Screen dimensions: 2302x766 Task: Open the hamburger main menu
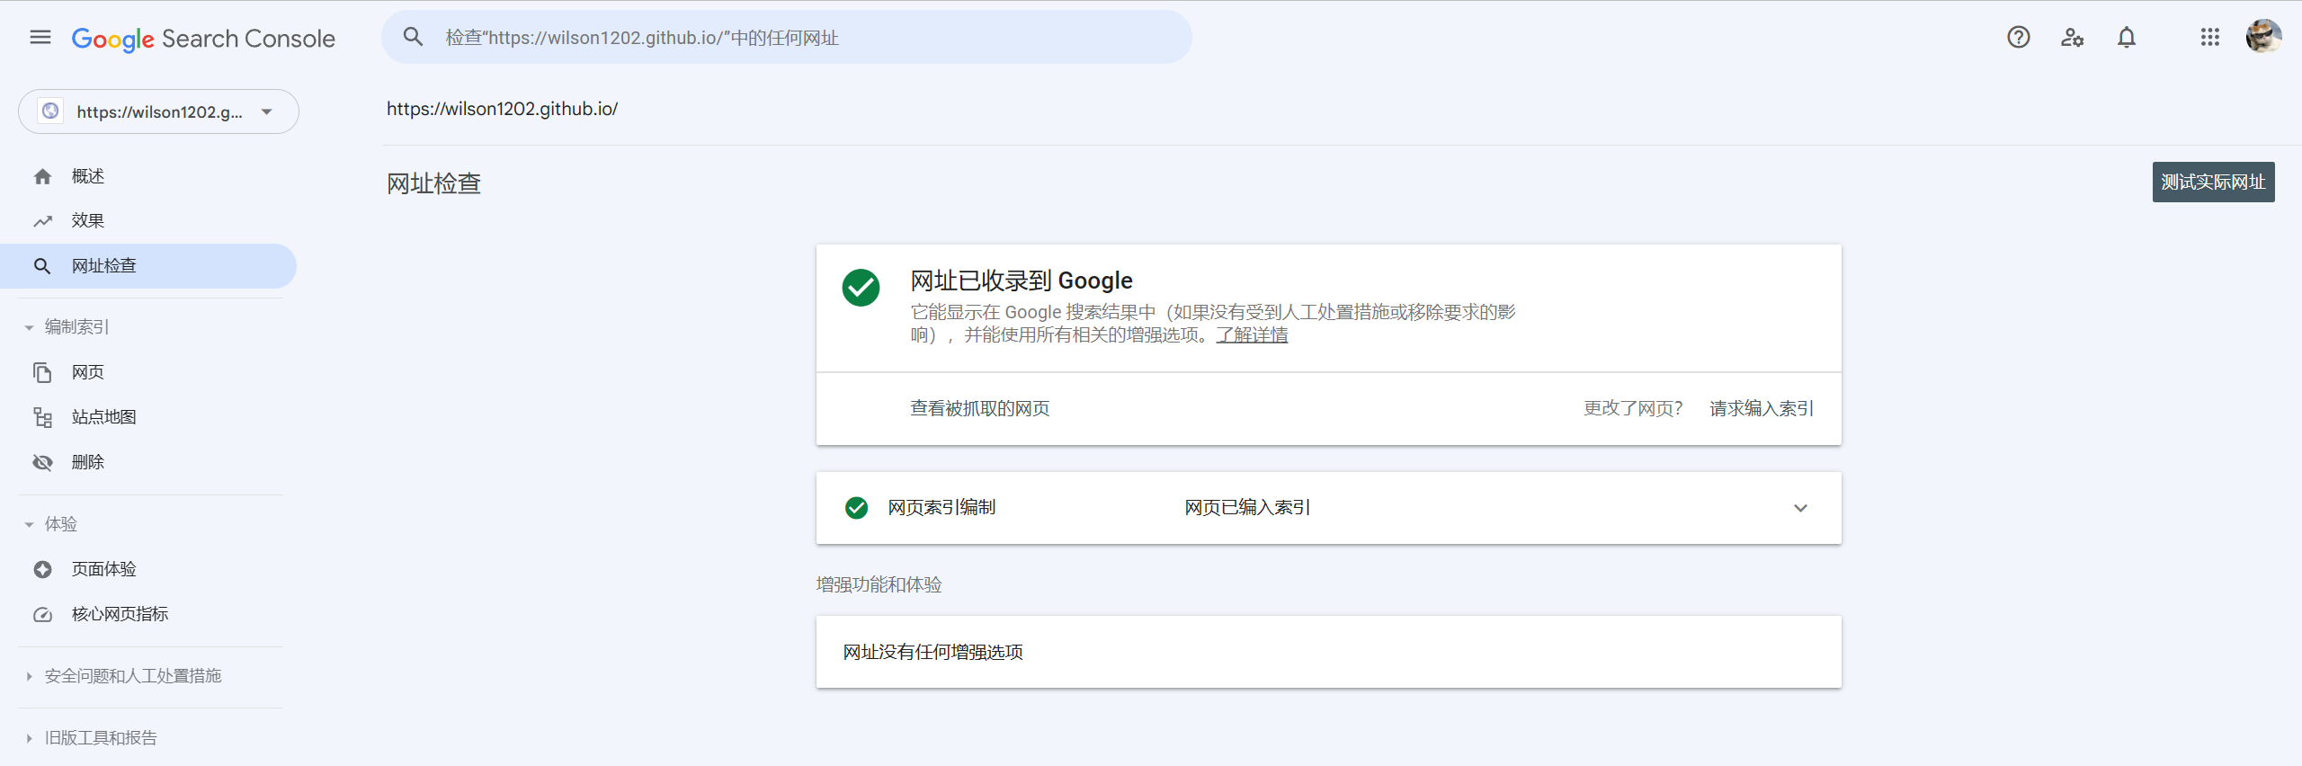[40, 37]
